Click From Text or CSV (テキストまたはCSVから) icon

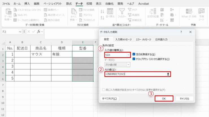tap(15, 10)
